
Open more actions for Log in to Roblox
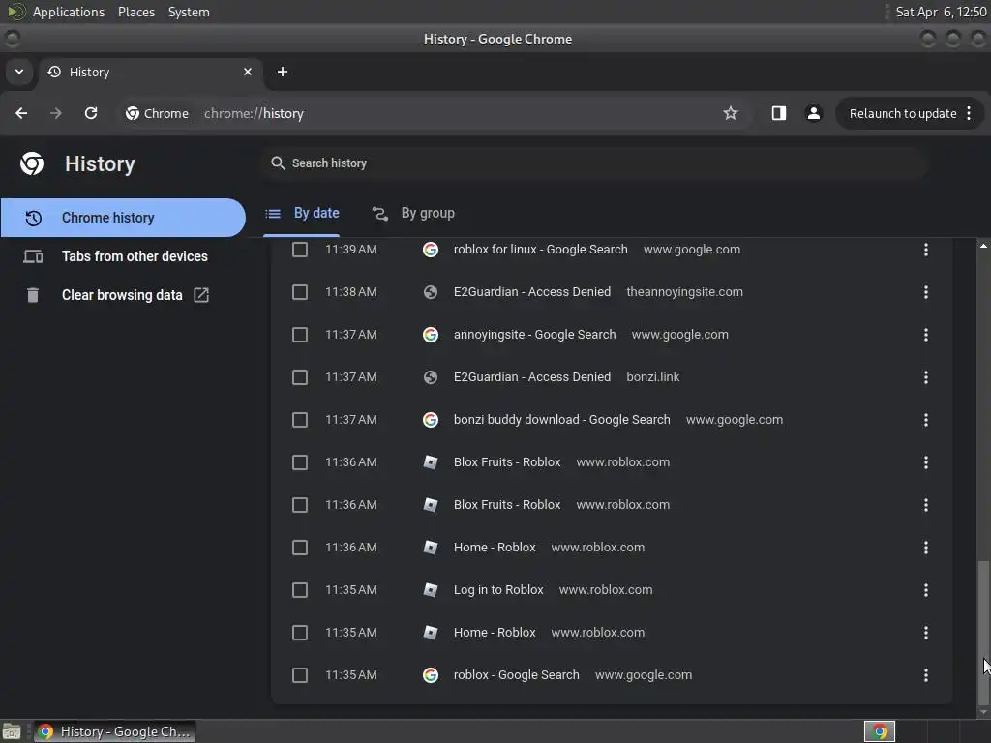[926, 590]
